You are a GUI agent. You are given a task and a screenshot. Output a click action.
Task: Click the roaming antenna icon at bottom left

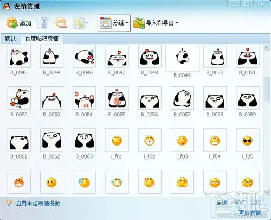pyautogui.click(x=9, y=203)
